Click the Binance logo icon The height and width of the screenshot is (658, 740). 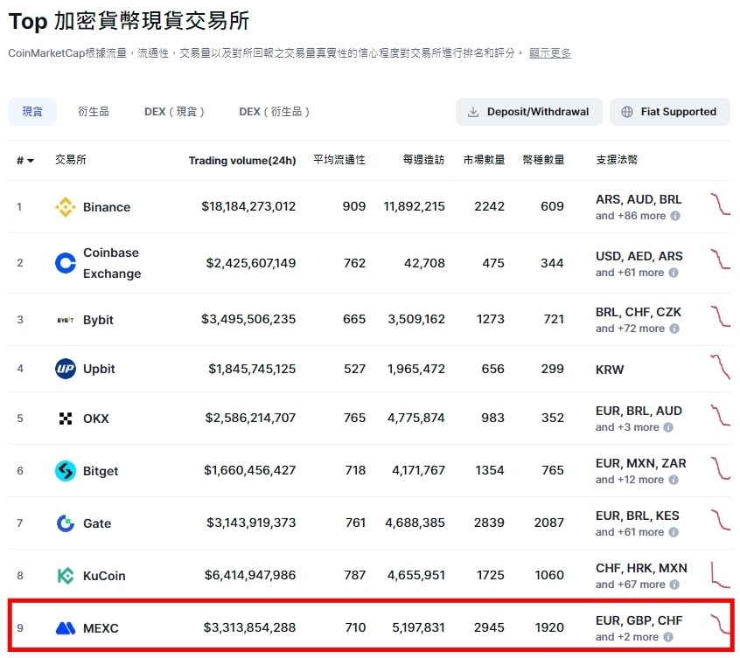[x=65, y=207]
